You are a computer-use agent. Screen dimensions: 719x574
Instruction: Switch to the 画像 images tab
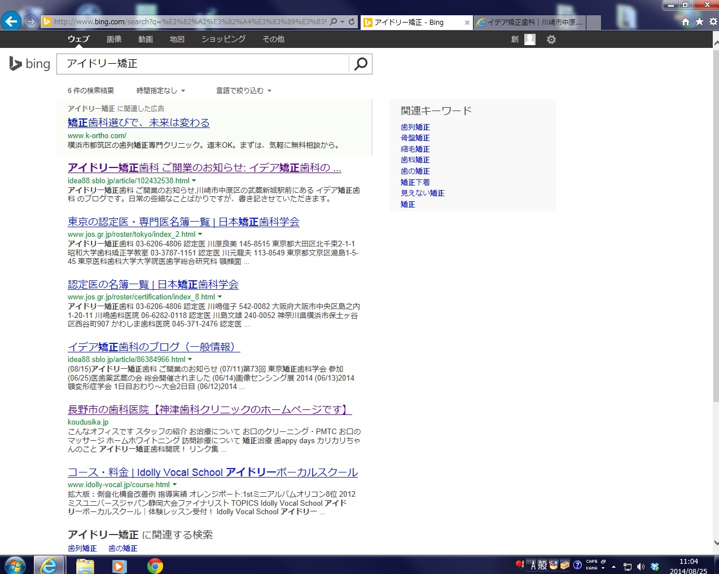coord(114,39)
